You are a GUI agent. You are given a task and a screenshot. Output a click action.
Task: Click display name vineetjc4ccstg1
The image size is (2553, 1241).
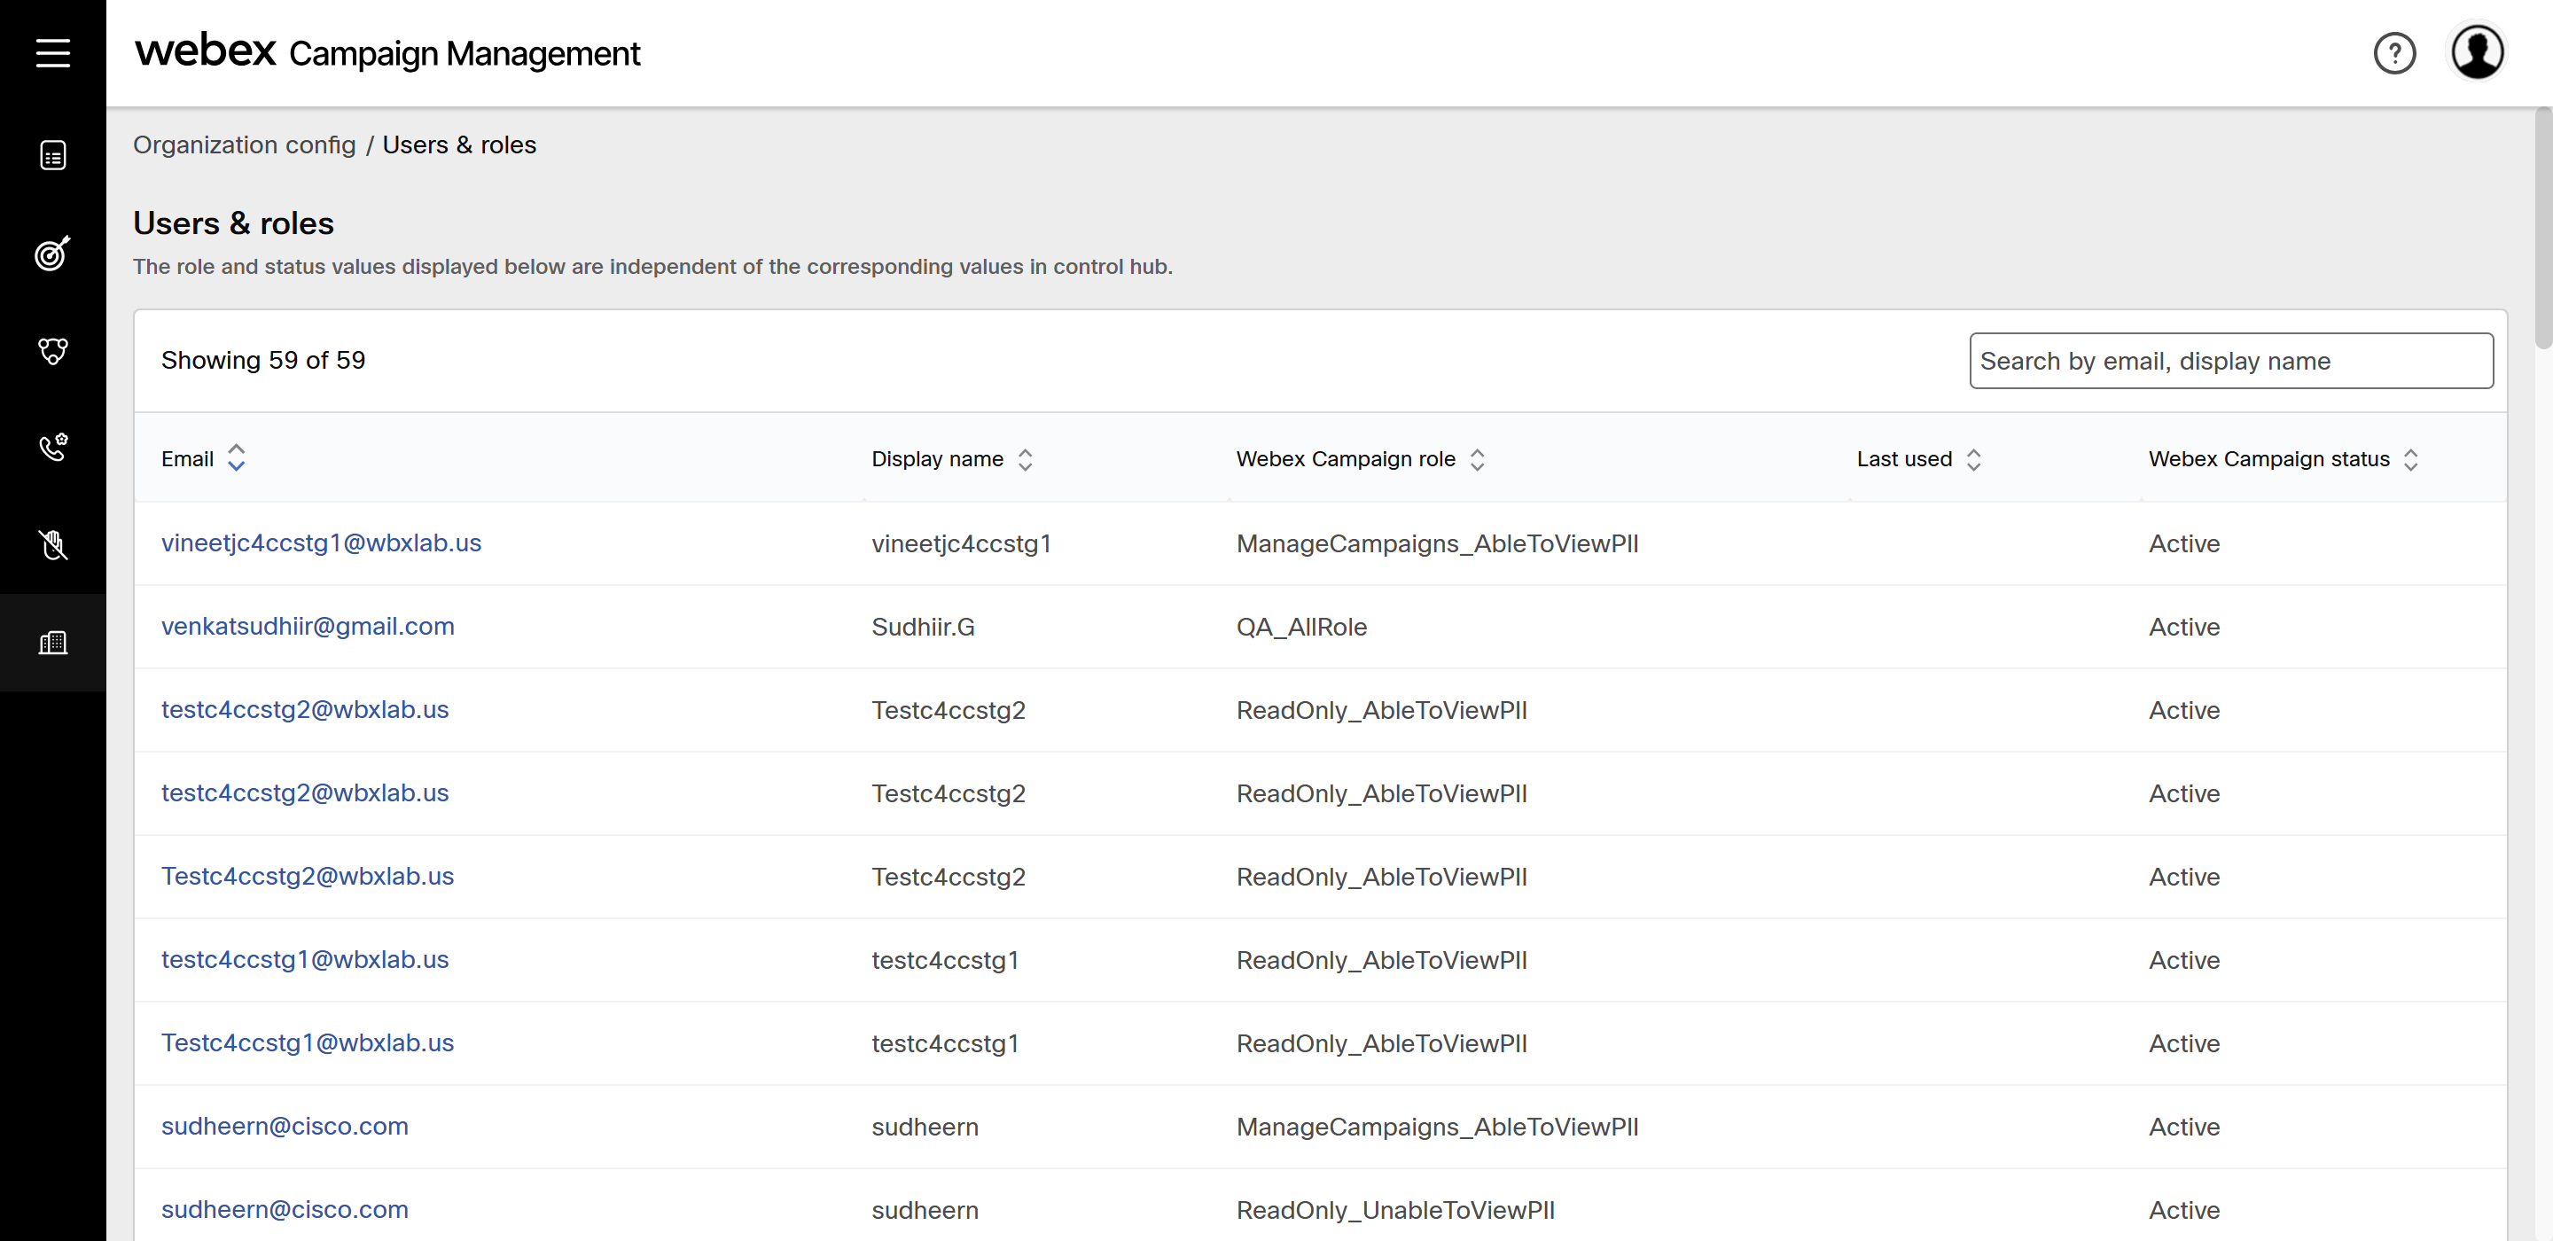[x=960, y=543]
